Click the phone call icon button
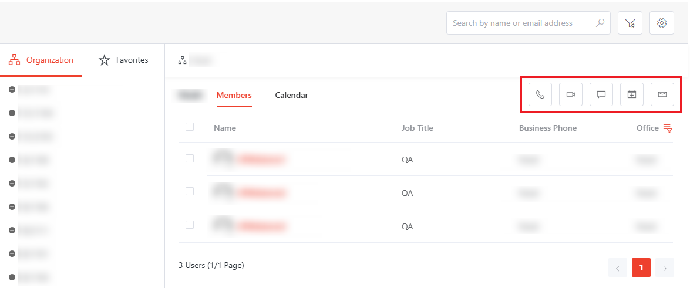This screenshot has height=288, width=690. [x=540, y=94]
